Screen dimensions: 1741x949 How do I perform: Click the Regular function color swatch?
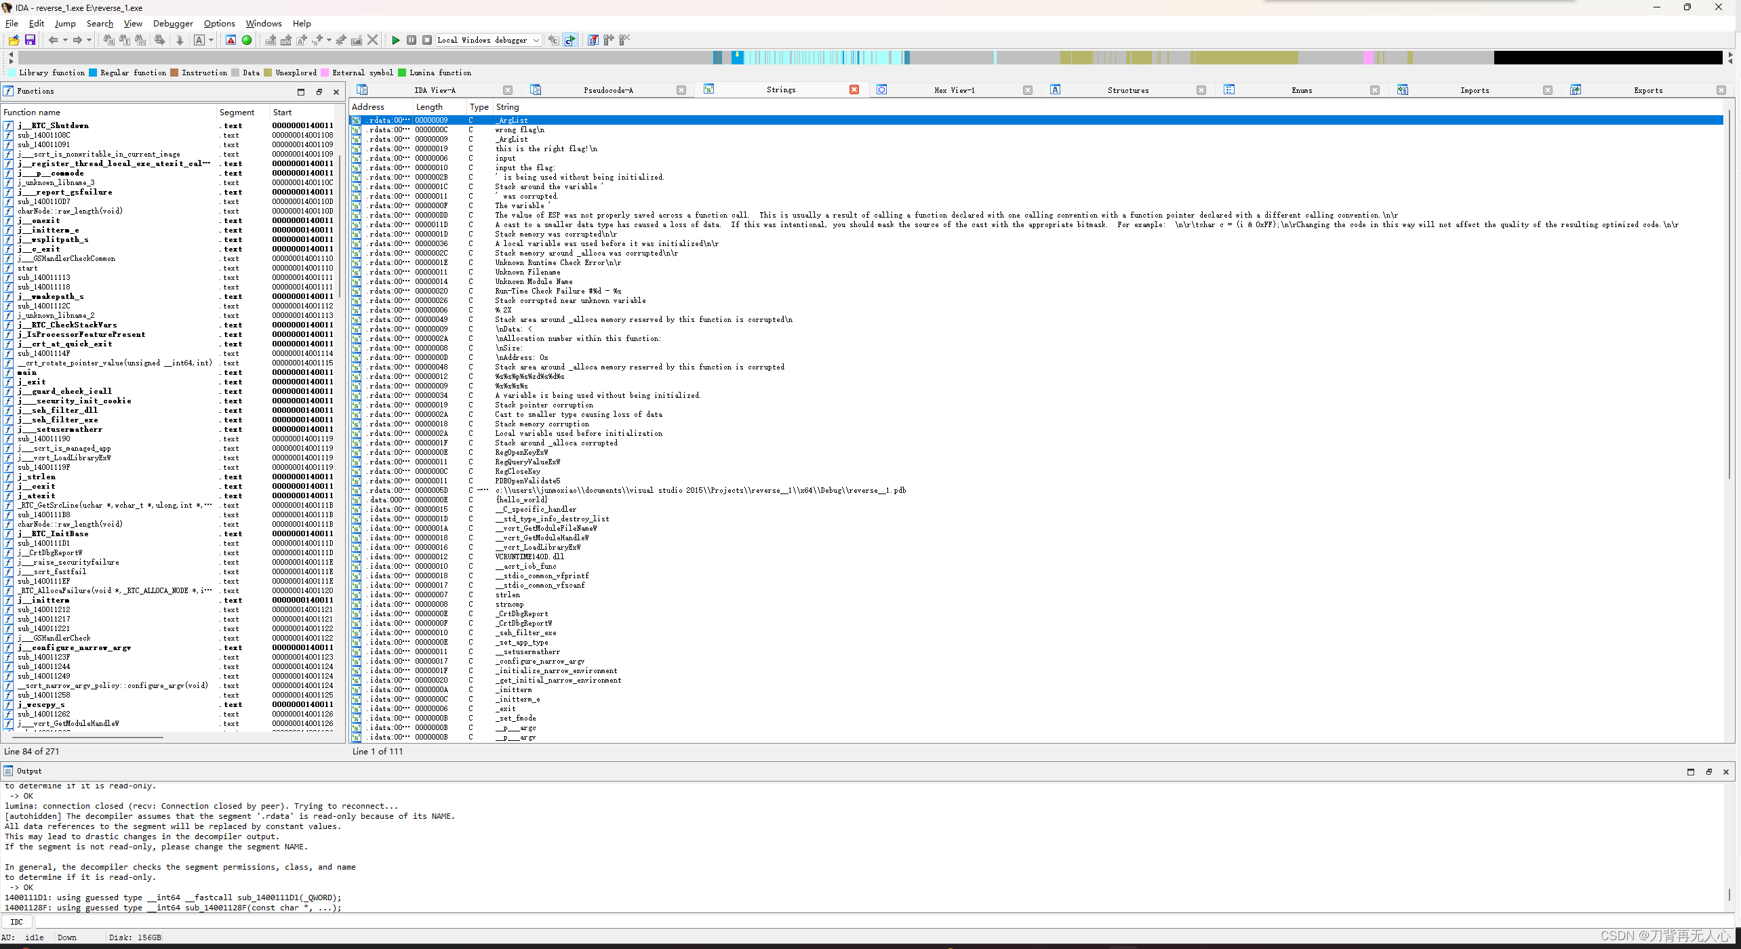pyautogui.click(x=94, y=73)
